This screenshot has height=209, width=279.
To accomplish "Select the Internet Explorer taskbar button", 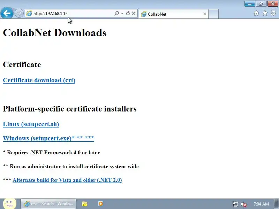I will [48, 204].
